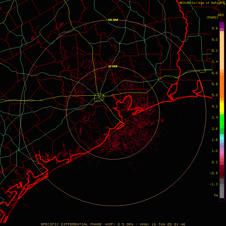Click the 1.0 value on the color scale
The height and width of the screenshot is (226, 226).
[215, 151]
